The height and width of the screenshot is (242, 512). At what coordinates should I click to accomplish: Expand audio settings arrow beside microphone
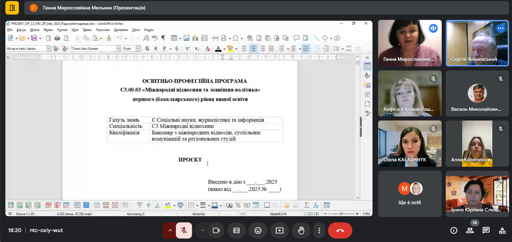click(170, 230)
